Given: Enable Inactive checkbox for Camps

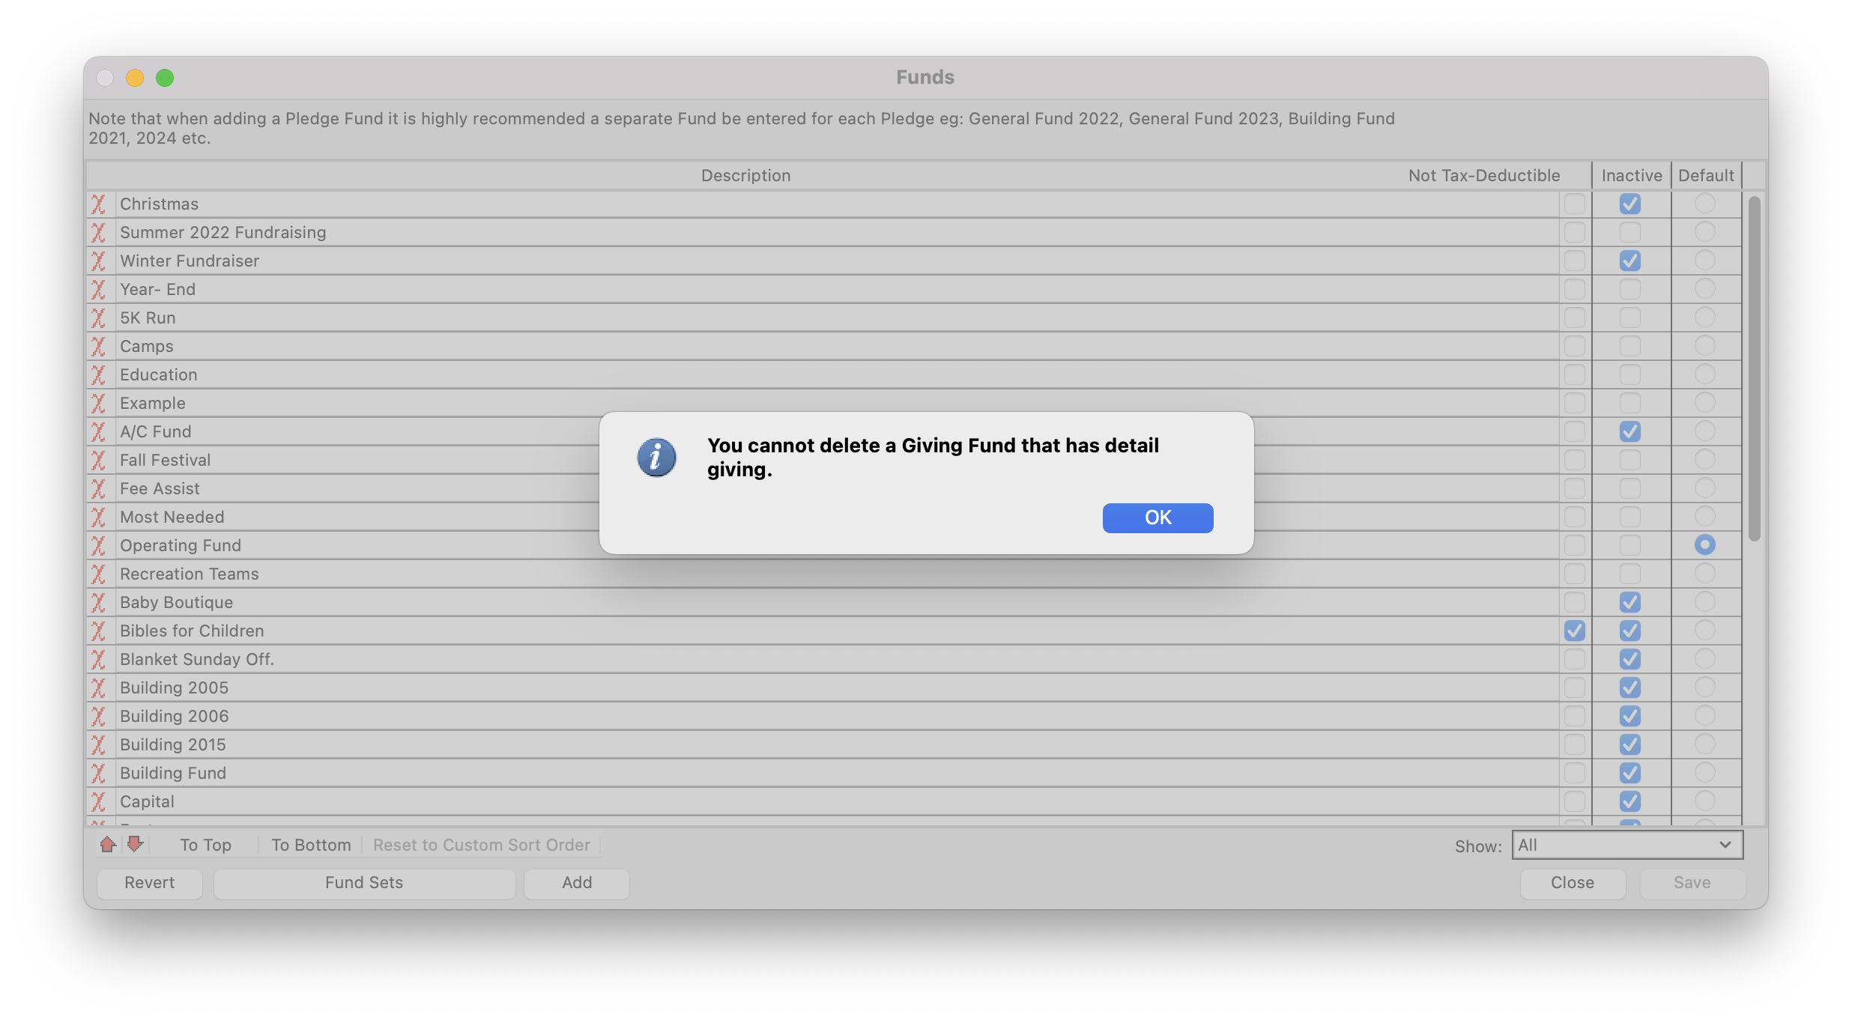Looking at the screenshot, I should tap(1629, 346).
